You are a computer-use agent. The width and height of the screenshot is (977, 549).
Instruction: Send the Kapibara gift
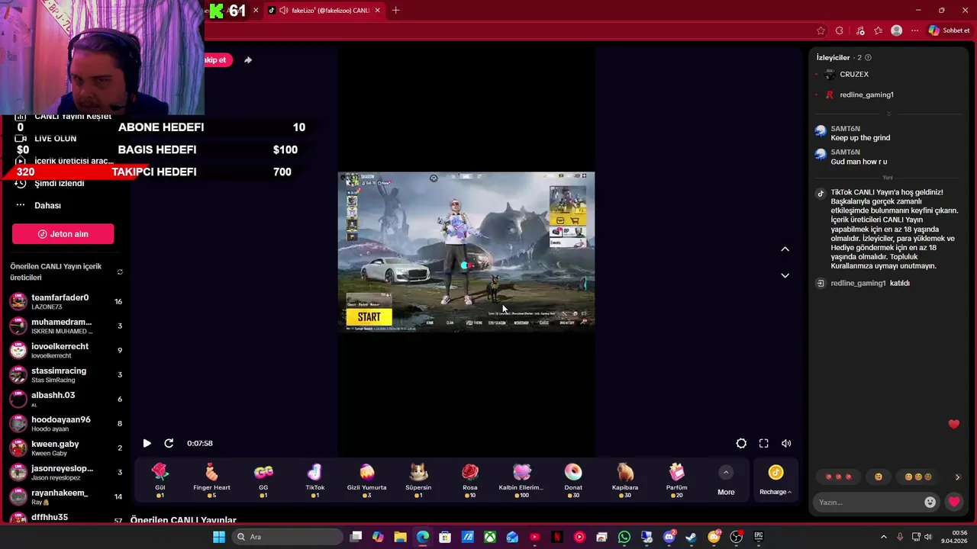625,480
